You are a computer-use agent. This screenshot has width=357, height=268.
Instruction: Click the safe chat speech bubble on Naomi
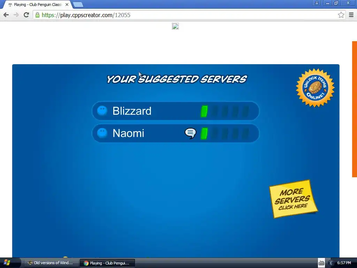190,133
